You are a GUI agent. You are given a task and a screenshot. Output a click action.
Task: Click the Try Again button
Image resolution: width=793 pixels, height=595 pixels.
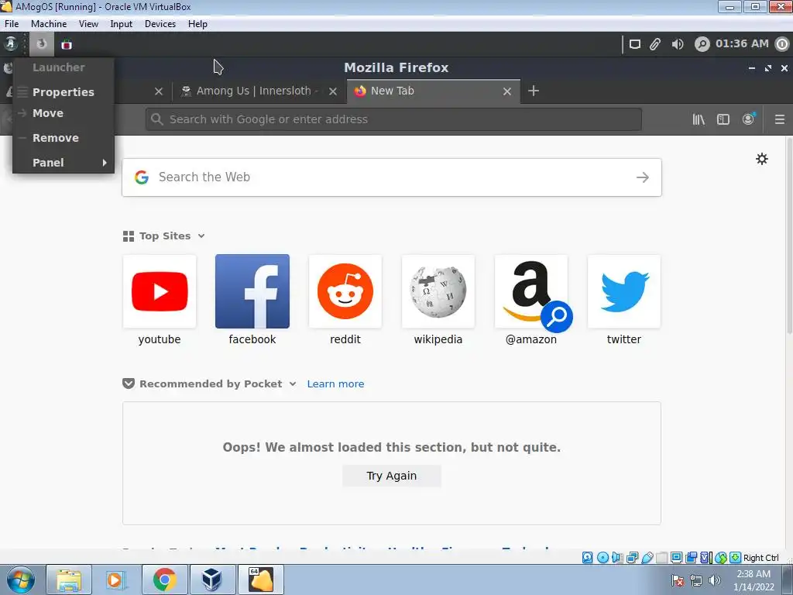tap(391, 476)
